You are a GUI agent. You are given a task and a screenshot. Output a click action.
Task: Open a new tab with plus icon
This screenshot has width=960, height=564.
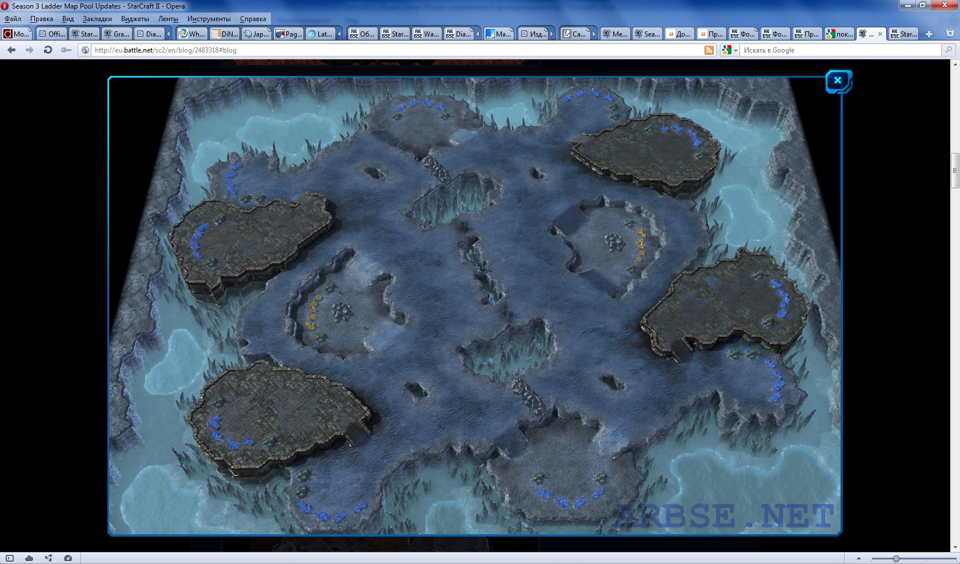tap(929, 34)
